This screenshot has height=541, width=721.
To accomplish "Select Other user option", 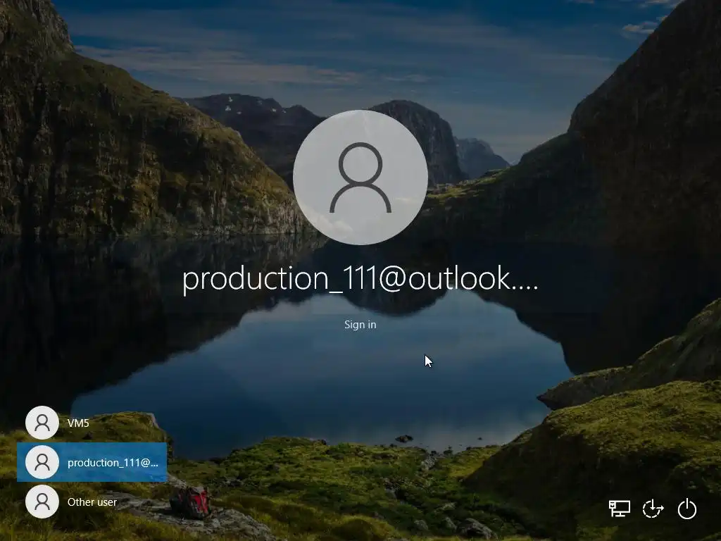I will [92, 502].
